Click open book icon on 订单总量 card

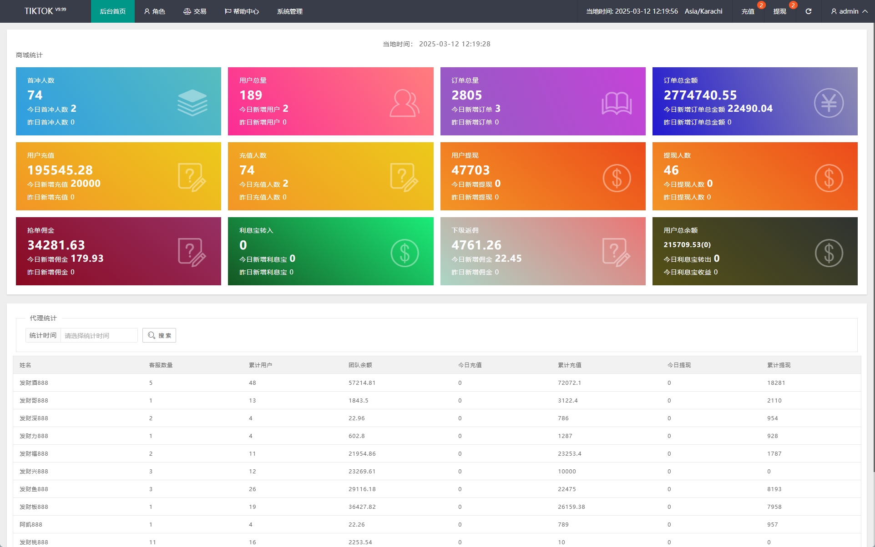(617, 103)
